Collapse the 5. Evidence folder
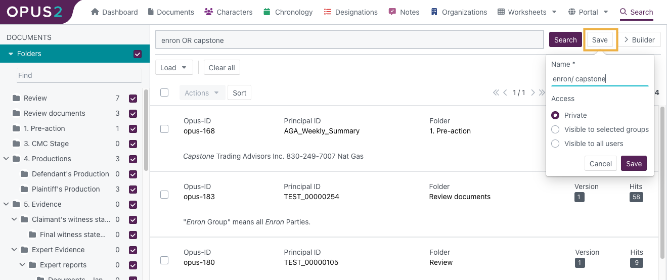The image size is (667, 280). (x=6, y=204)
